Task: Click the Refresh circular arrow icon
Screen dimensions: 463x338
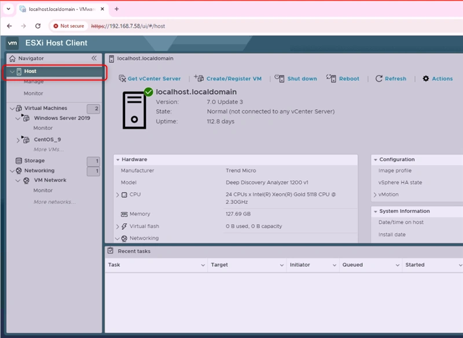Action: [x=379, y=79]
